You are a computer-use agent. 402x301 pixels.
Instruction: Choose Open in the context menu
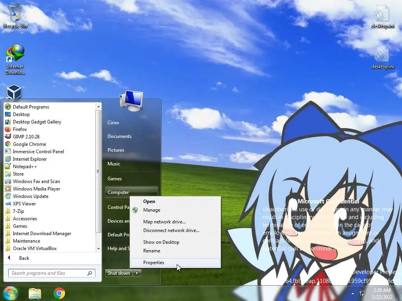coord(175,201)
